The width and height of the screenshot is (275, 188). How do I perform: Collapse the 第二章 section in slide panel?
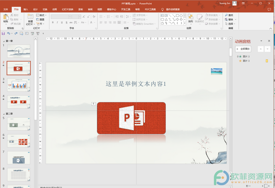tap(4, 114)
